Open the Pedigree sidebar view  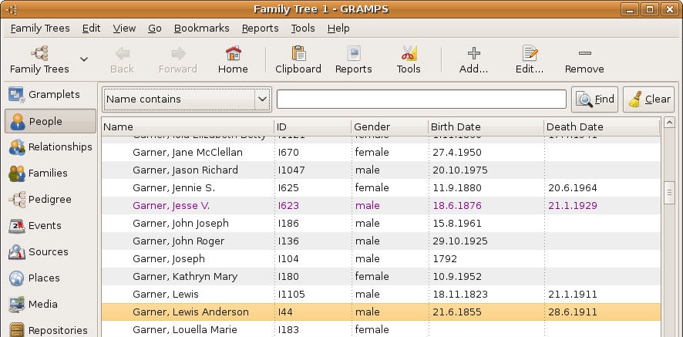click(x=51, y=200)
